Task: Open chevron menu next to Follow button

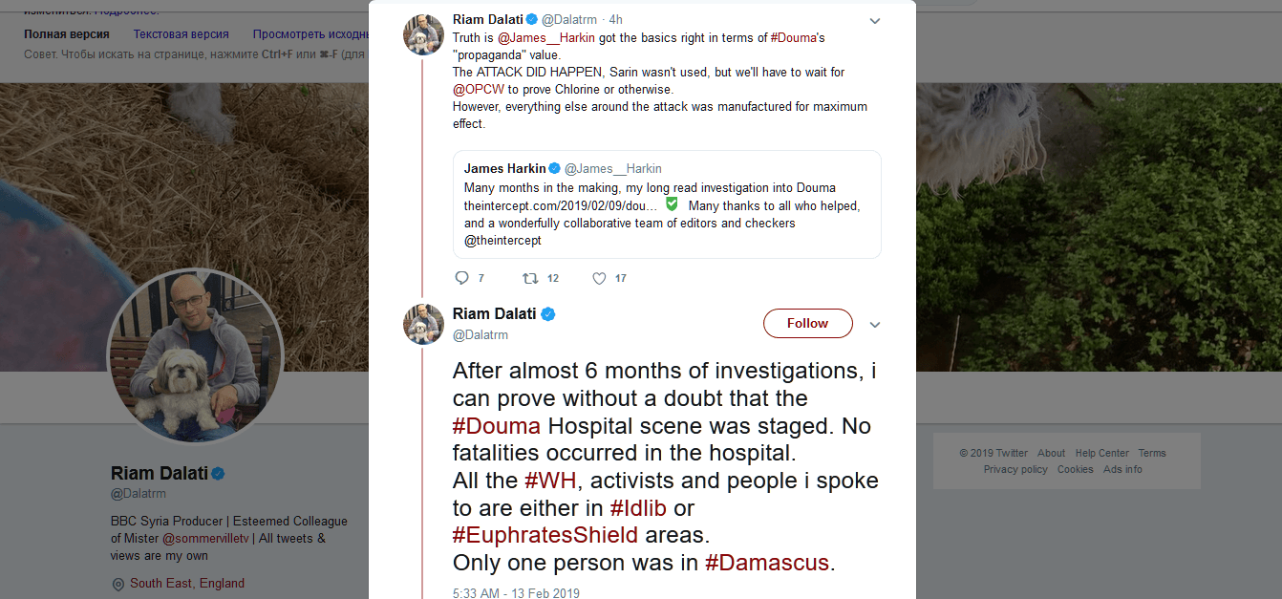Action: coord(874,325)
